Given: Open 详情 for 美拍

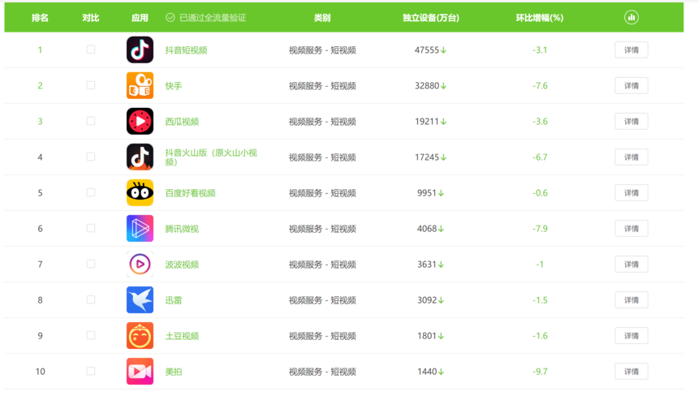Looking at the screenshot, I should pos(631,371).
